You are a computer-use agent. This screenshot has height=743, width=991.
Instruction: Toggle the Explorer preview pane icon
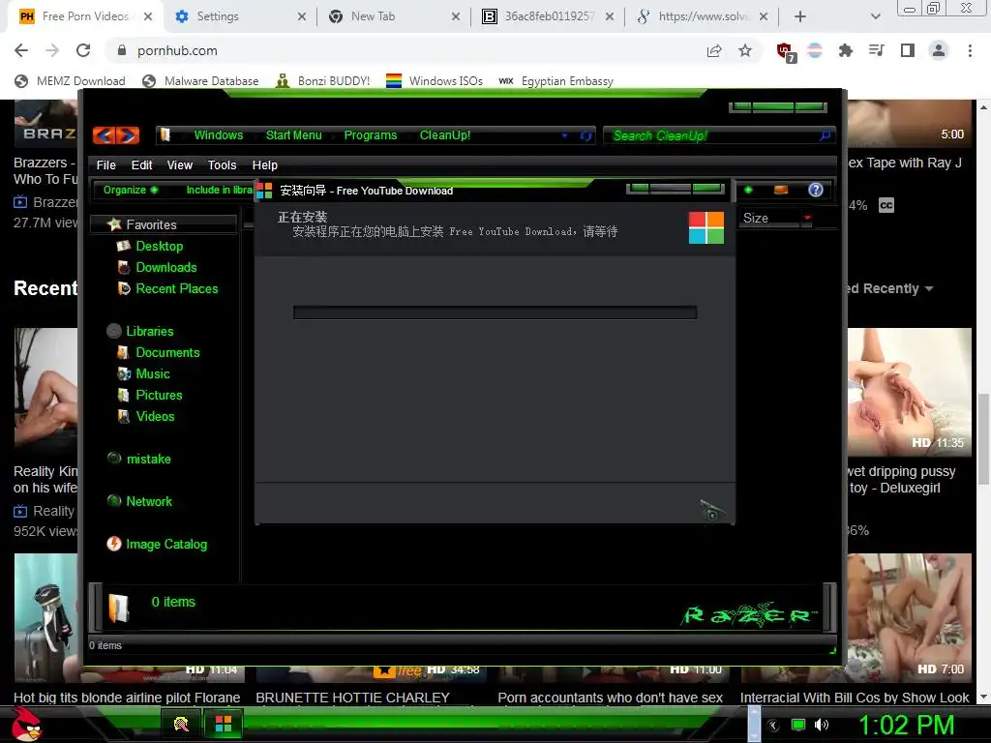(x=781, y=190)
